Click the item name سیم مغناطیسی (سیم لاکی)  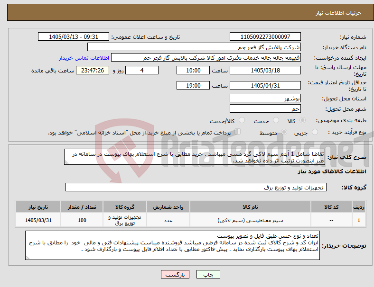coord(250,220)
